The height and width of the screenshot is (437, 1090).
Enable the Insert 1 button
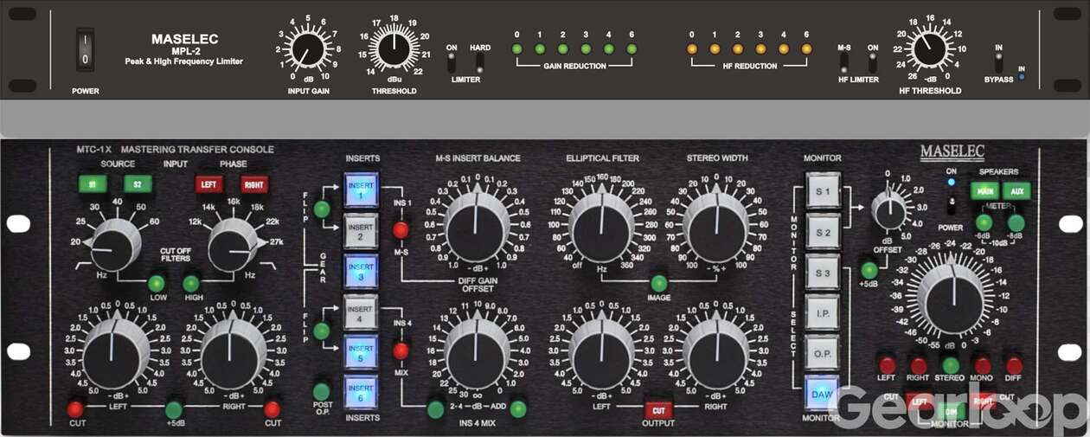[360, 190]
